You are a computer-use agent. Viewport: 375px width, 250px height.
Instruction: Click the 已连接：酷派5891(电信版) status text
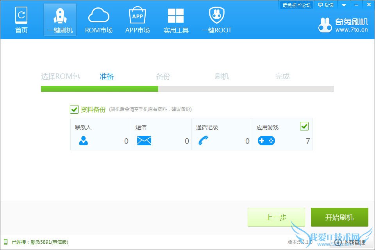(40, 242)
